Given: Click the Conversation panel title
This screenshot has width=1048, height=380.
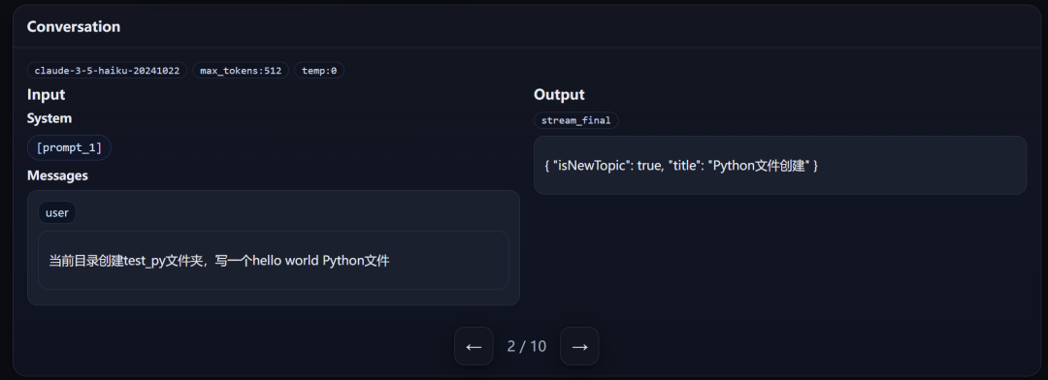Looking at the screenshot, I should point(74,27).
